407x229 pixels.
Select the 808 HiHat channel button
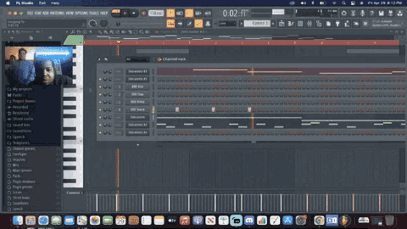click(x=137, y=102)
